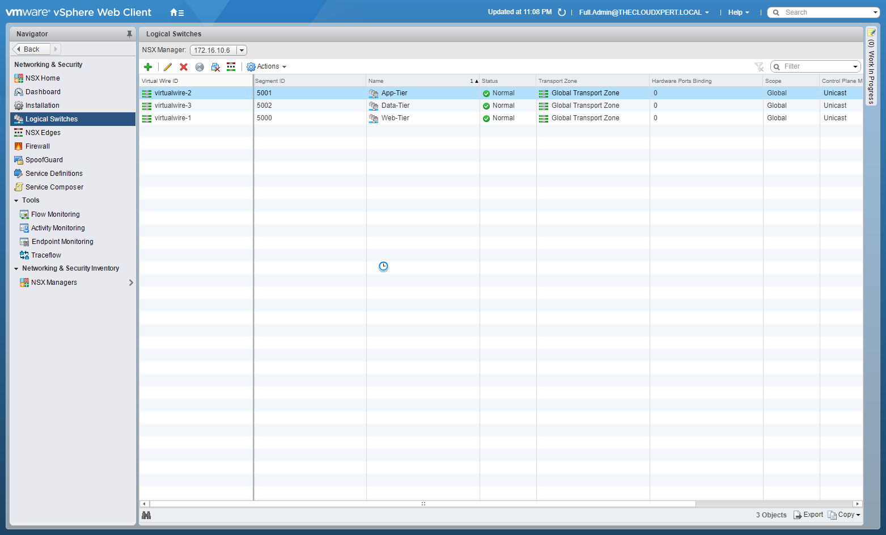Click the Export button
886x535 pixels.
point(808,515)
